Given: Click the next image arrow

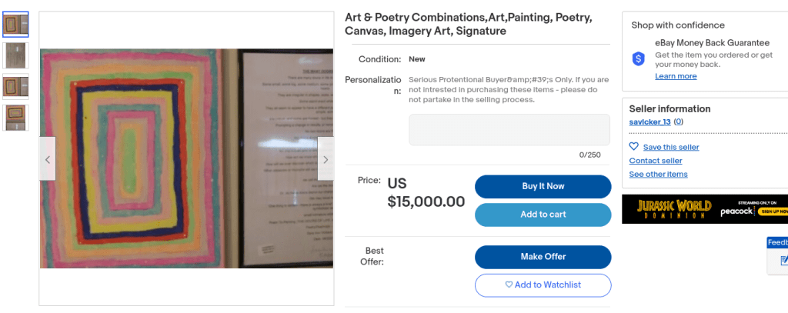Looking at the screenshot, I should click(325, 159).
